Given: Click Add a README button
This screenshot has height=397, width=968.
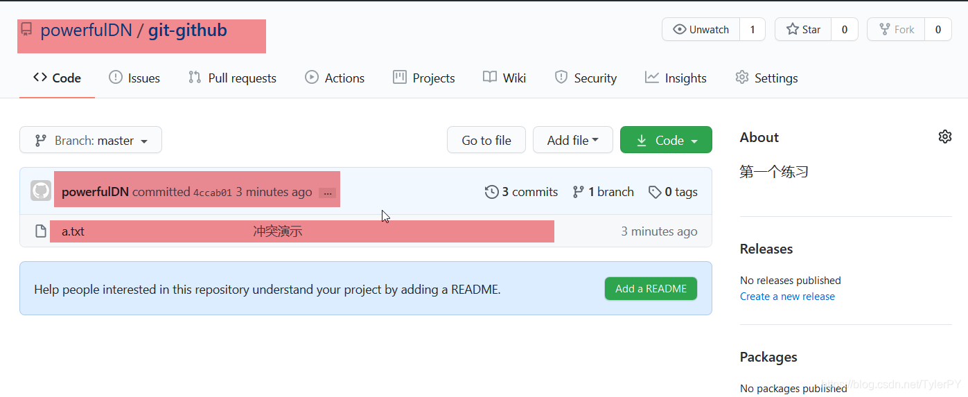Looking at the screenshot, I should [651, 288].
